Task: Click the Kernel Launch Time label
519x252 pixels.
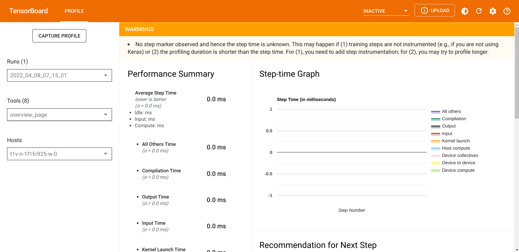Action: coord(164,249)
